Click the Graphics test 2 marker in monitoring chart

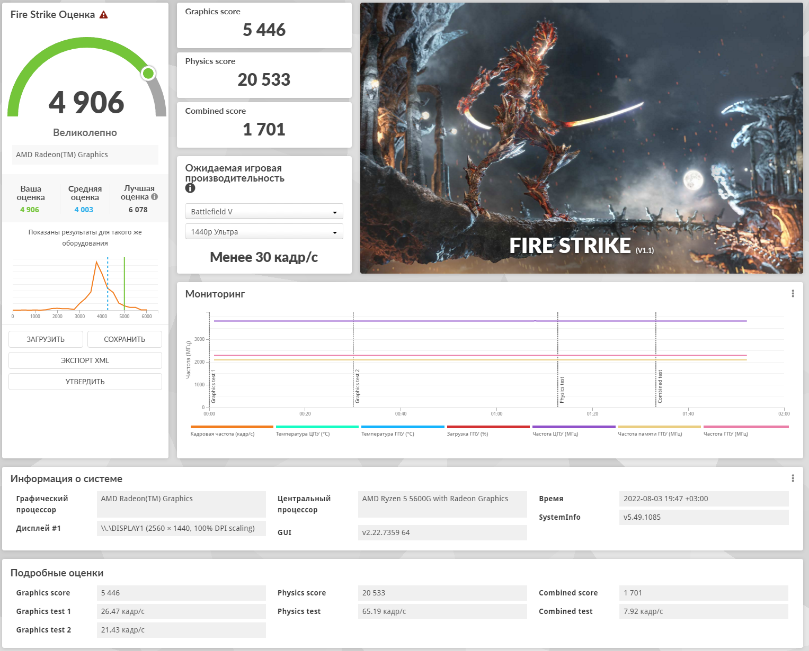coord(357,386)
